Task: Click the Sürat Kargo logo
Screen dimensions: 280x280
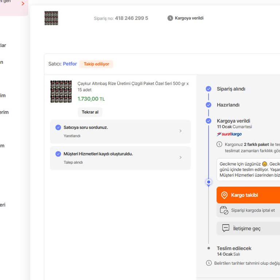Action: click(x=229, y=134)
